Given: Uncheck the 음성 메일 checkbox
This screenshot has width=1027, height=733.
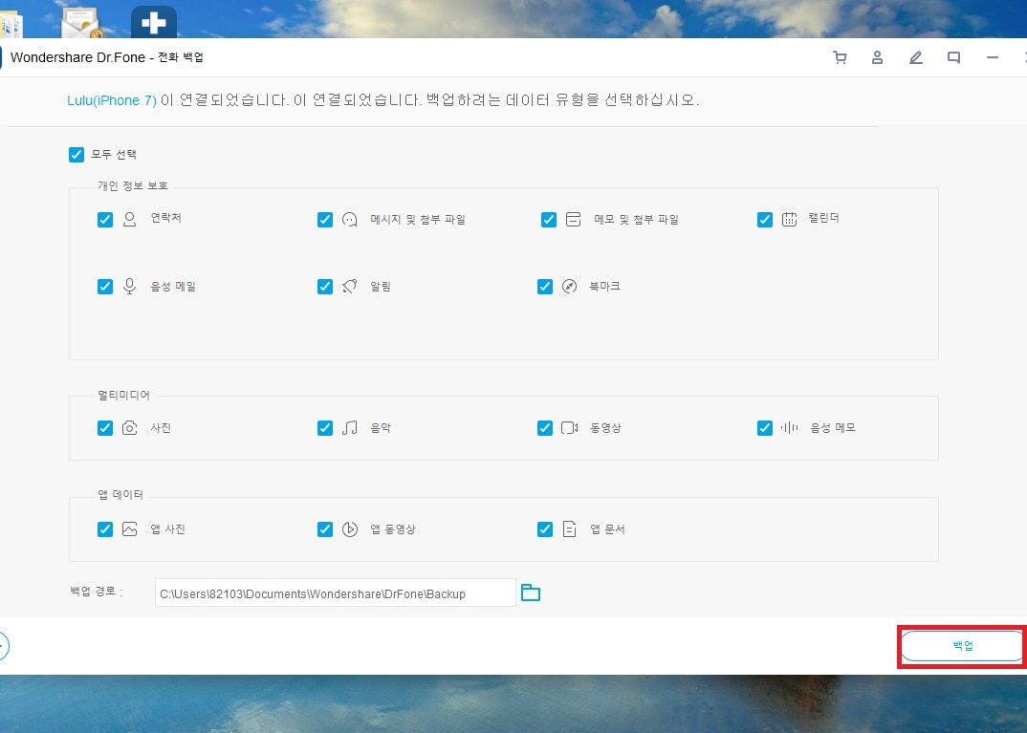Looking at the screenshot, I should click(105, 286).
